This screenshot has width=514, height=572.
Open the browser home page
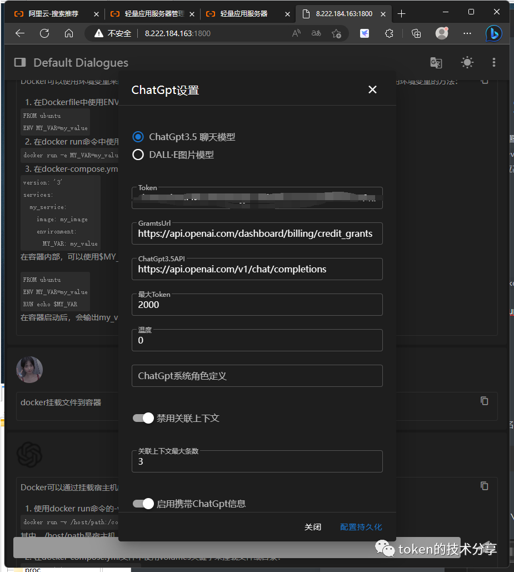tap(69, 33)
